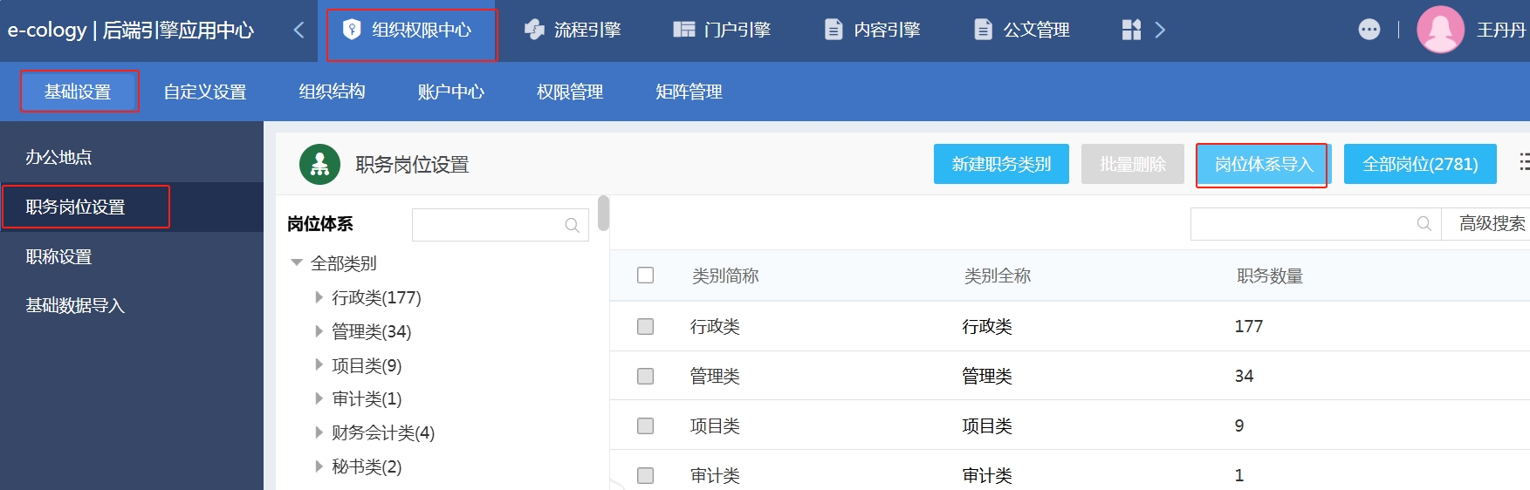Toggle the select-all checkbox in table header
Image resolution: width=1530 pixels, height=490 pixels.
(646, 276)
